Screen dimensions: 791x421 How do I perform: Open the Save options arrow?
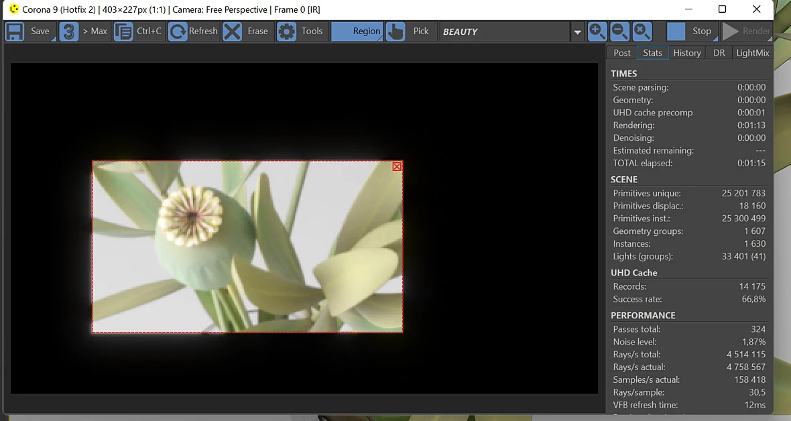pos(53,38)
